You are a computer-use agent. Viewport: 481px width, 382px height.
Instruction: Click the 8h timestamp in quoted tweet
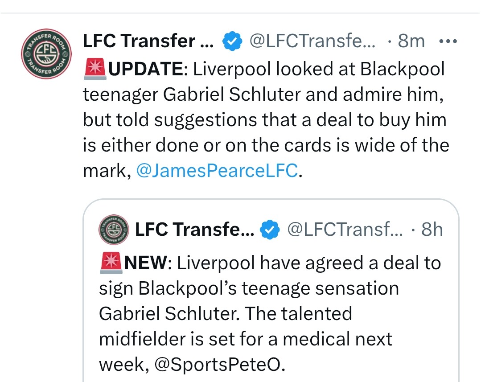[432, 229]
